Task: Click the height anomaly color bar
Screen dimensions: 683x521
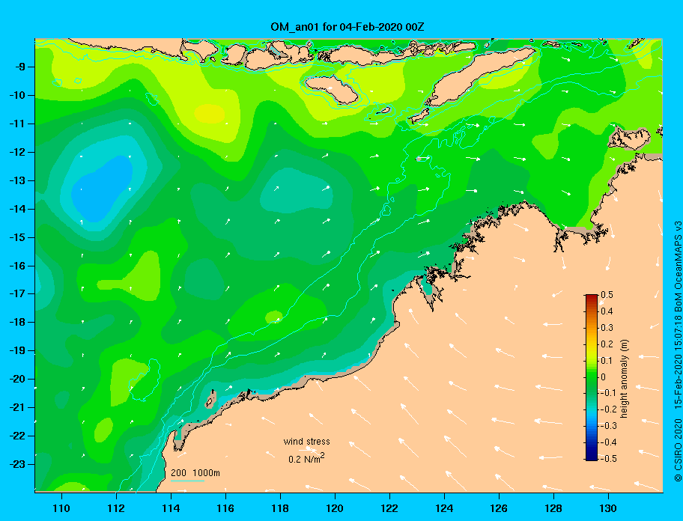Action: (592, 377)
